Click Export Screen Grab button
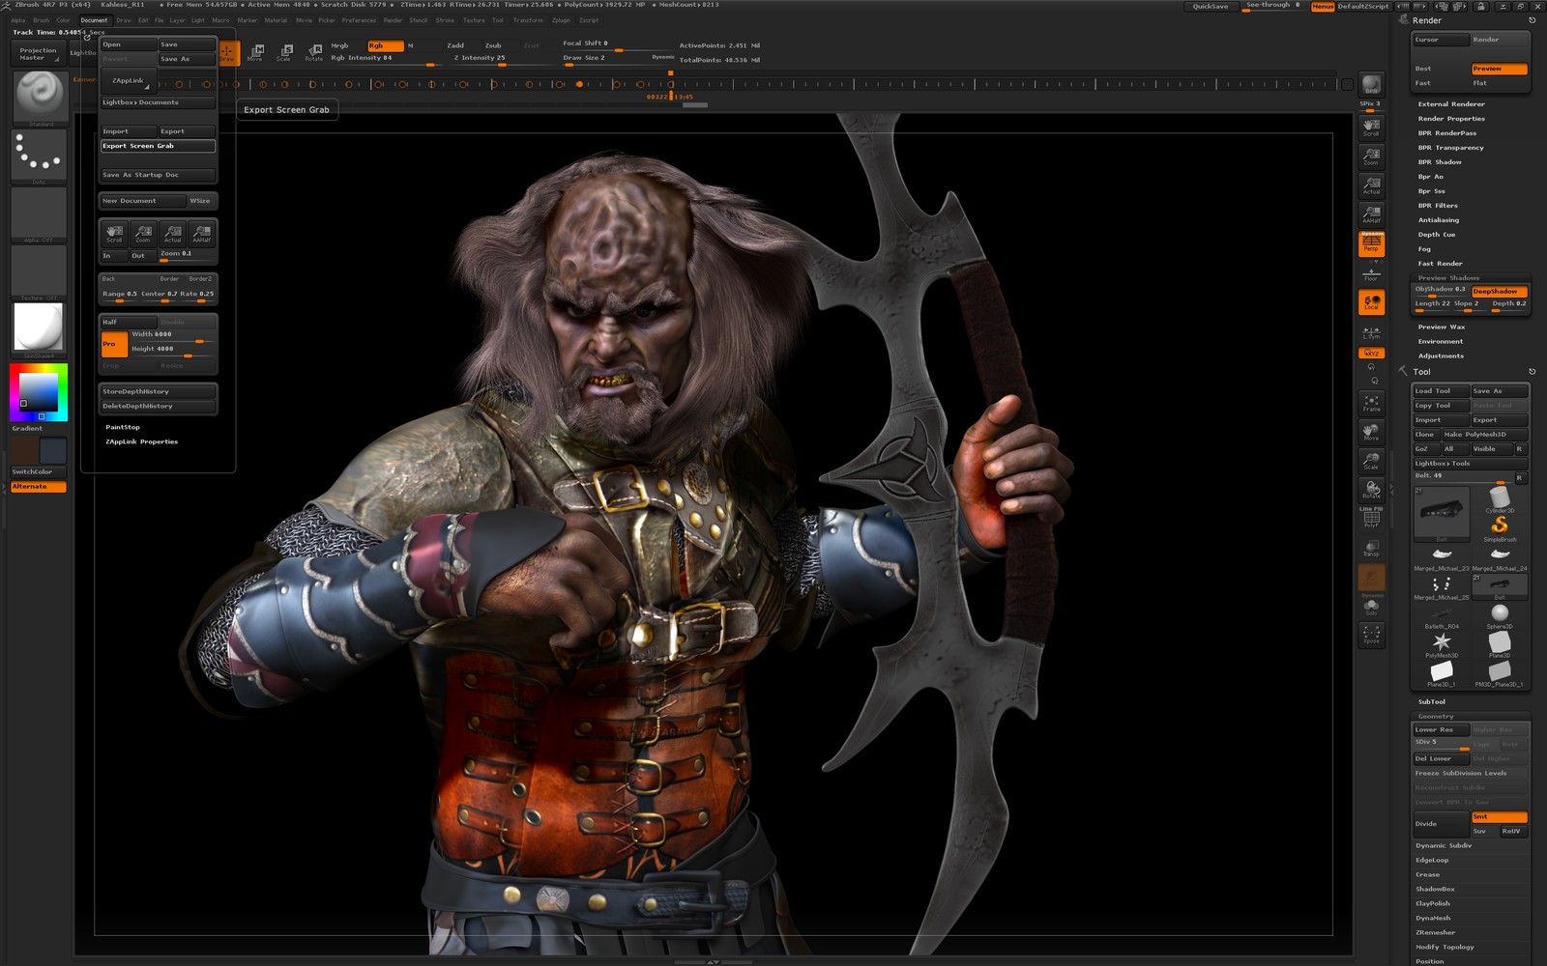Image resolution: width=1547 pixels, height=966 pixels. (x=159, y=146)
